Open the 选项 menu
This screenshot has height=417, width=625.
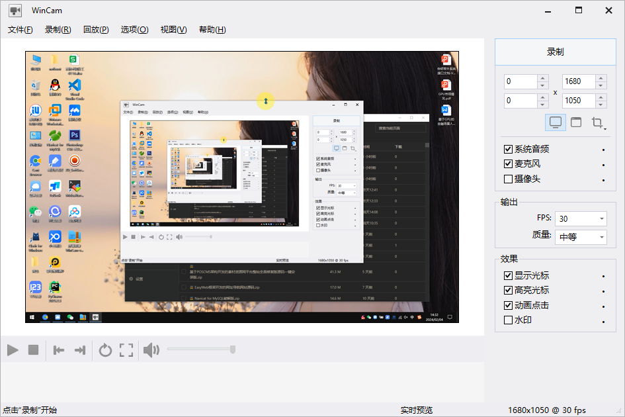click(134, 29)
